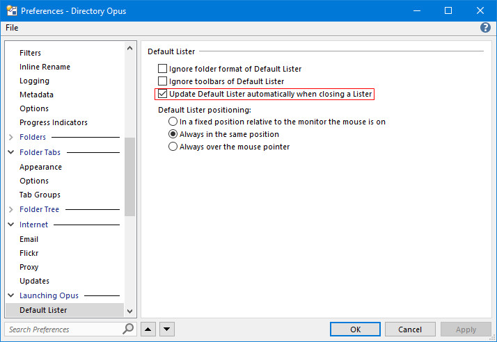Enable Ignore folder format of Default Lister
Screen dimensions: 497x342
coord(162,68)
